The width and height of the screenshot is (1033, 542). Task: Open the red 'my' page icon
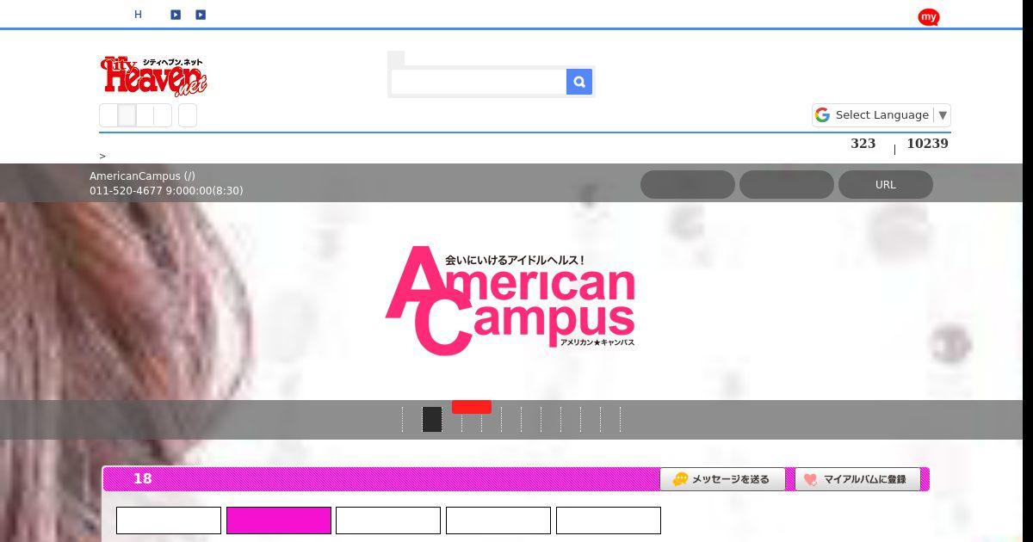click(x=929, y=17)
